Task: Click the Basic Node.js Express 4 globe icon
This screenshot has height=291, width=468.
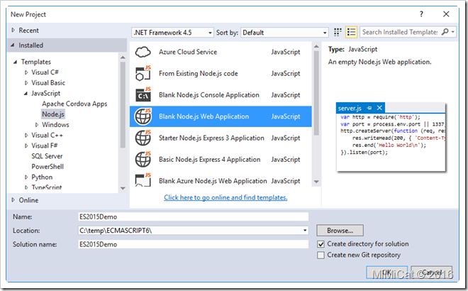Action: click(143, 159)
